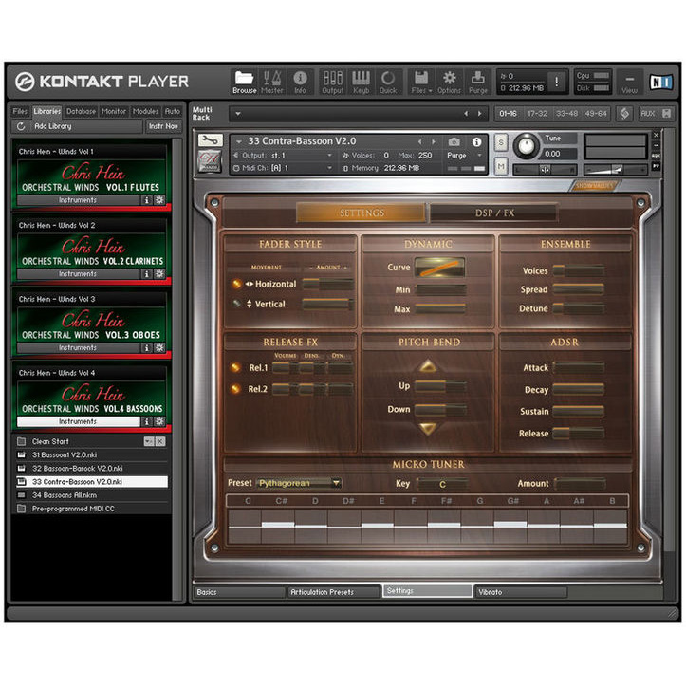686x686 pixels.
Task: Expand the instrument name dropdown arrow
Action: click(x=239, y=141)
